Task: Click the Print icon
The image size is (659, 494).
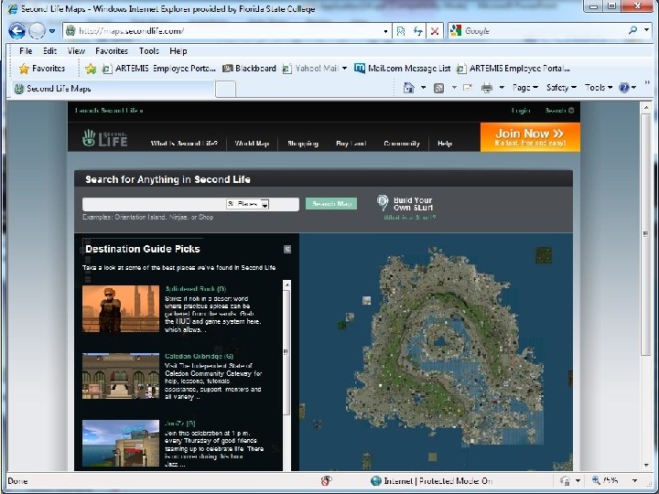Action: click(x=487, y=88)
